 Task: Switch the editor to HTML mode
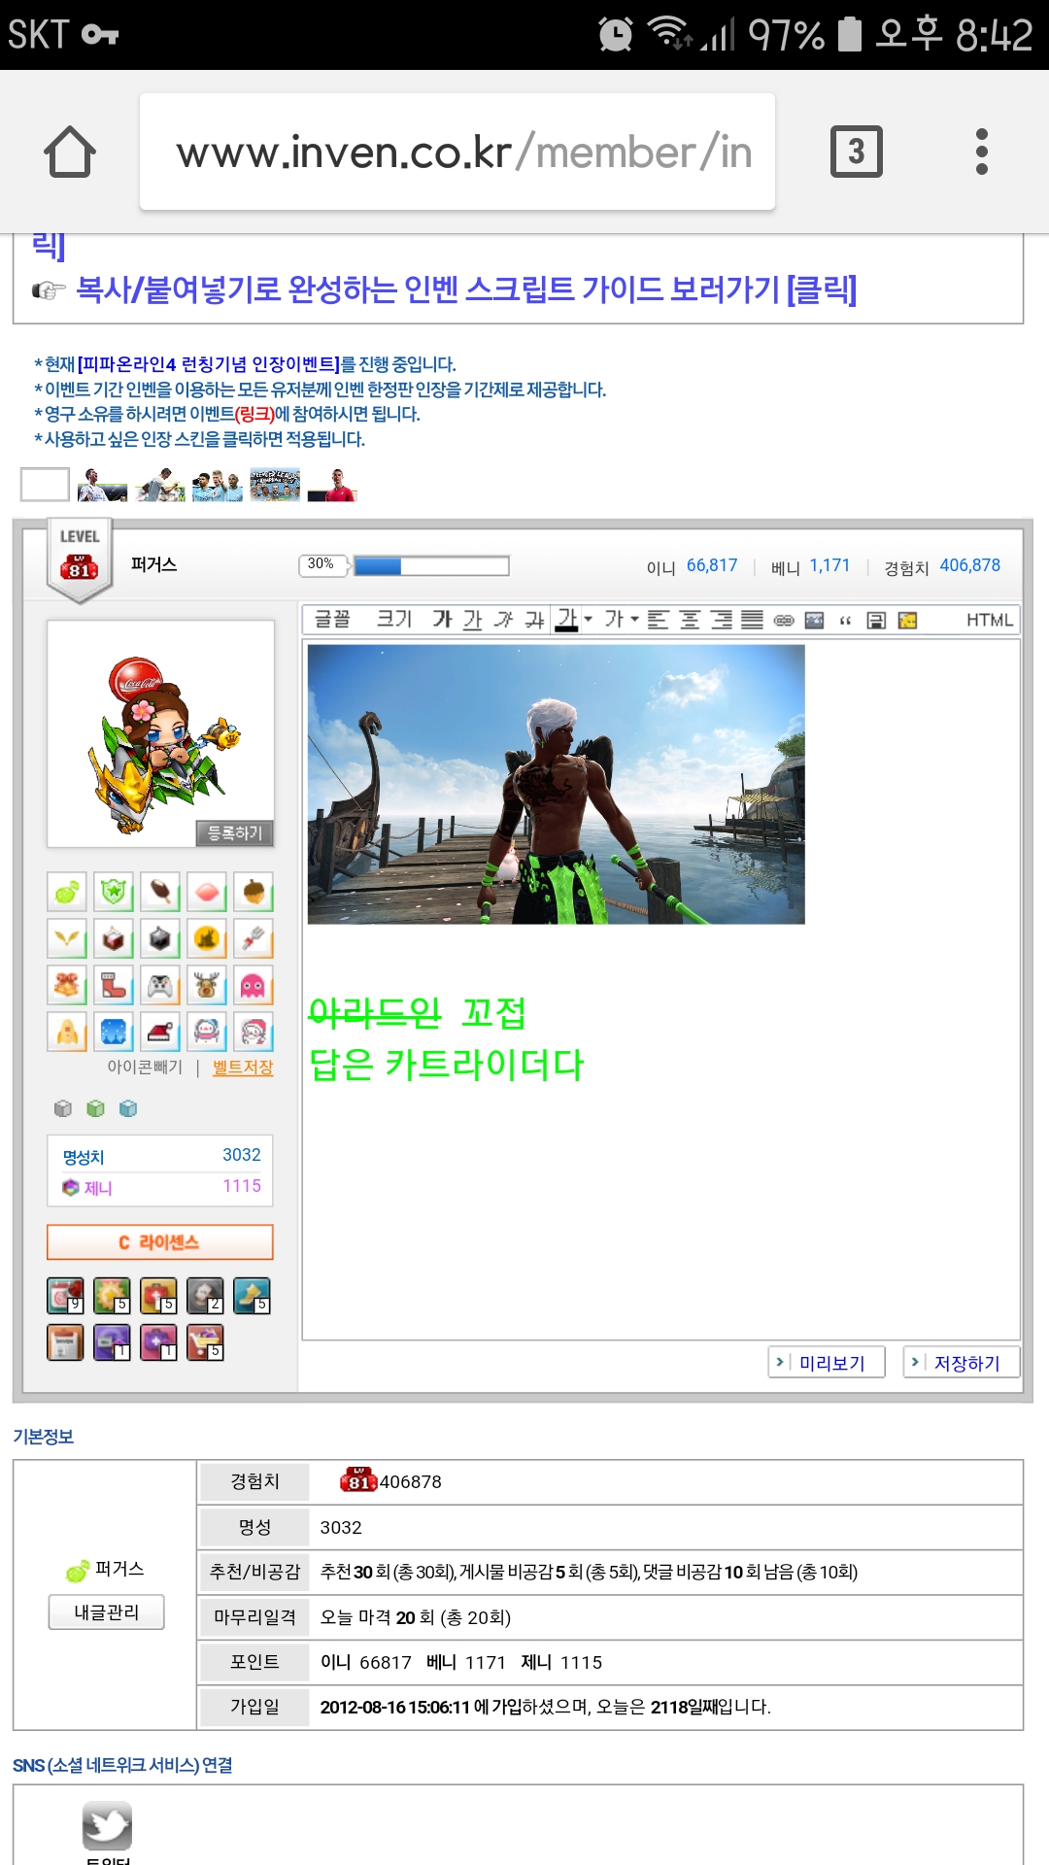tap(989, 620)
